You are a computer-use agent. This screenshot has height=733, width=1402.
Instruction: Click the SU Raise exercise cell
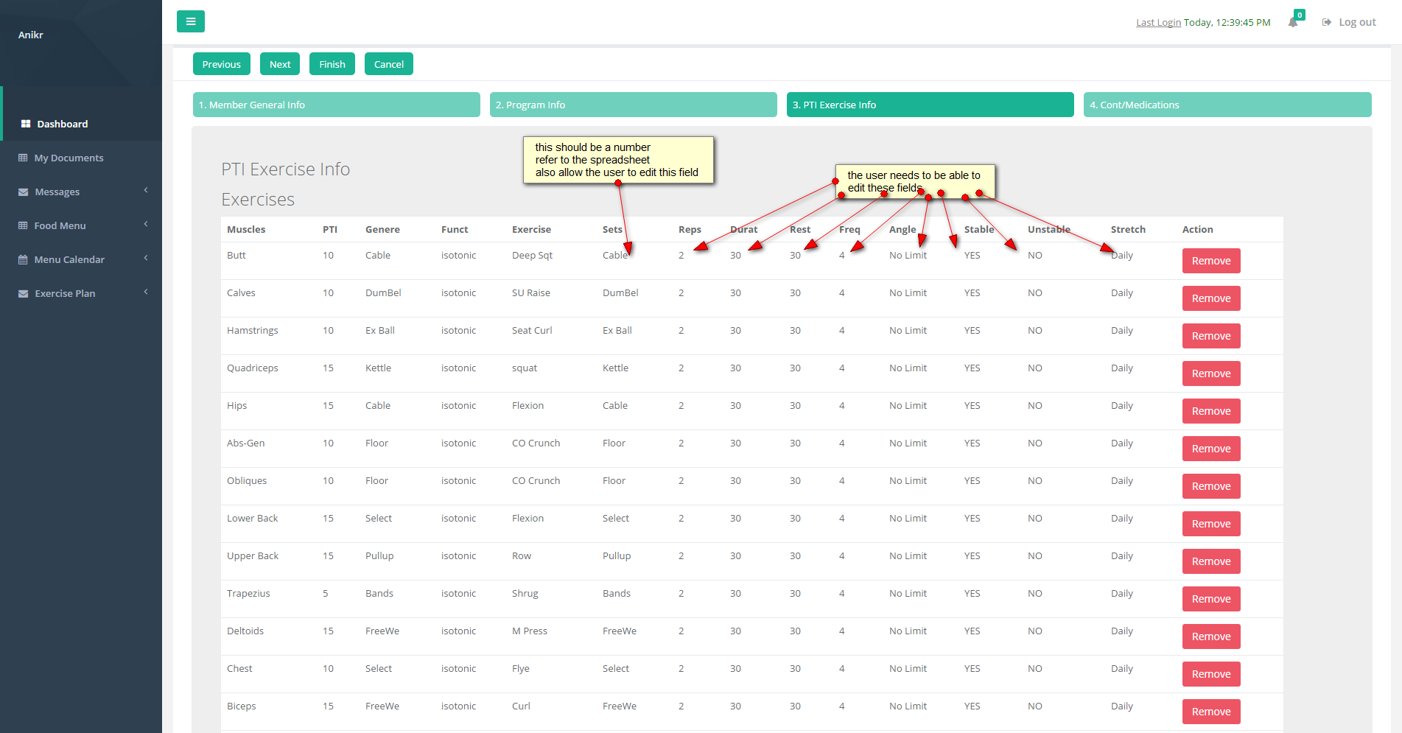pos(531,292)
